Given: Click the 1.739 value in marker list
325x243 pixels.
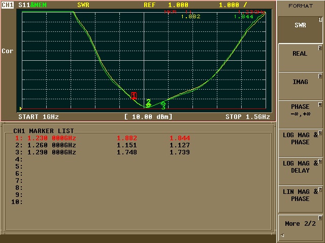Looking at the screenshot, I should coord(180,152).
